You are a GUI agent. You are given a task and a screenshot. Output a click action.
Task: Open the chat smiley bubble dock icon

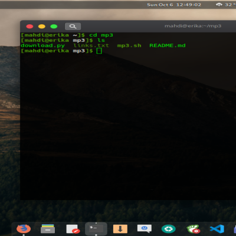click(x=145, y=229)
